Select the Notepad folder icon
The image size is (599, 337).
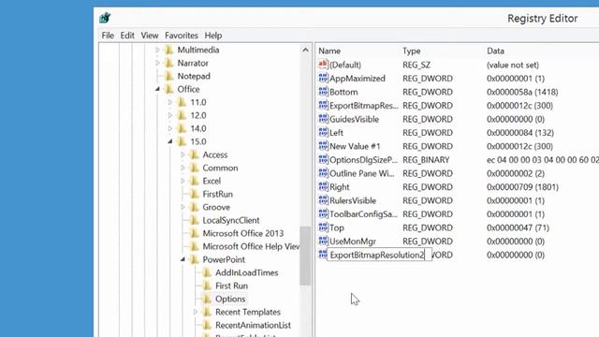pos(168,76)
